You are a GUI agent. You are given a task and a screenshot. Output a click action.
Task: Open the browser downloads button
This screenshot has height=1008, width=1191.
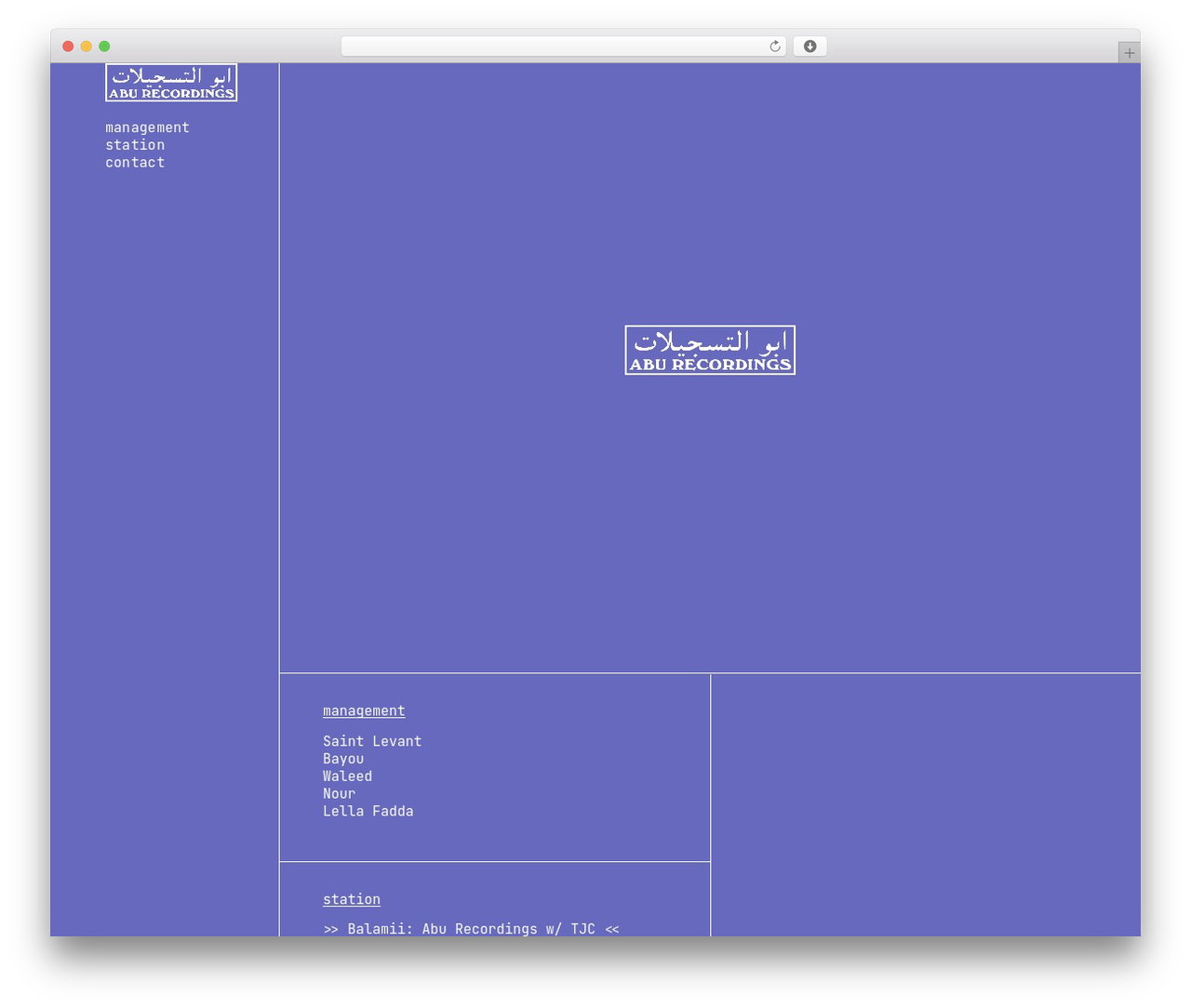[810, 46]
